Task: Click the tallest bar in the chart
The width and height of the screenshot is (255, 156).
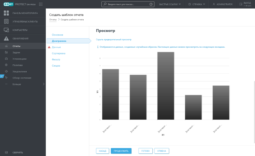Action: 165,86
